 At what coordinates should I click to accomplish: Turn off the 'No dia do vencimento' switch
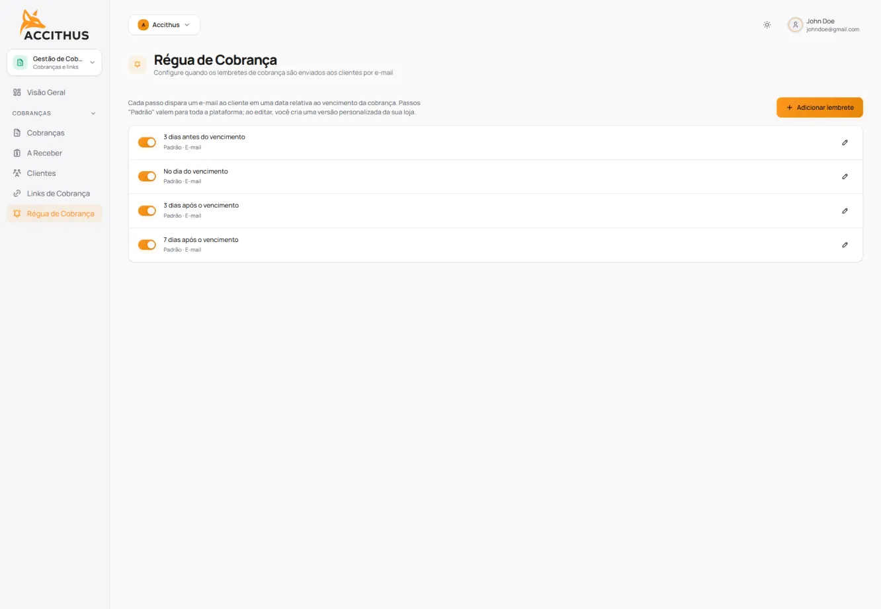[x=147, y=177]
